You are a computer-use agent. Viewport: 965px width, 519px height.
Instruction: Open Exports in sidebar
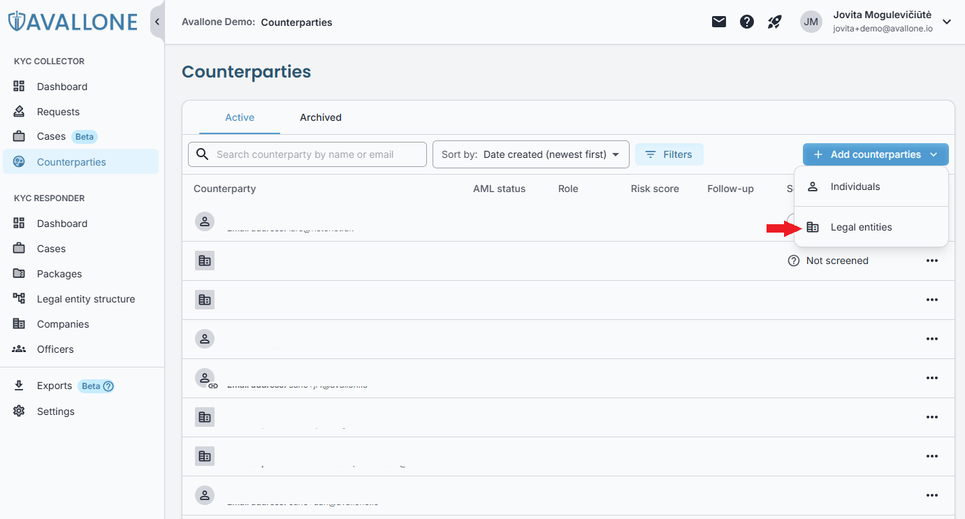pyautogui.click(x=55, y=386)
